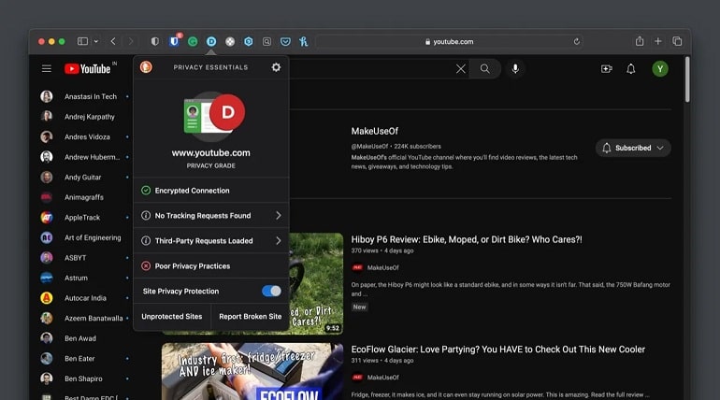Open the account avatar labeled Y
This screenshot has width=720, height=400.
pyautogui.click(x=660, y=69)
